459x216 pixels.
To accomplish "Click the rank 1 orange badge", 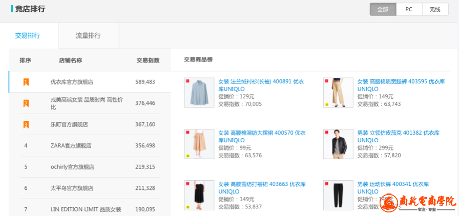I will 26,82.
